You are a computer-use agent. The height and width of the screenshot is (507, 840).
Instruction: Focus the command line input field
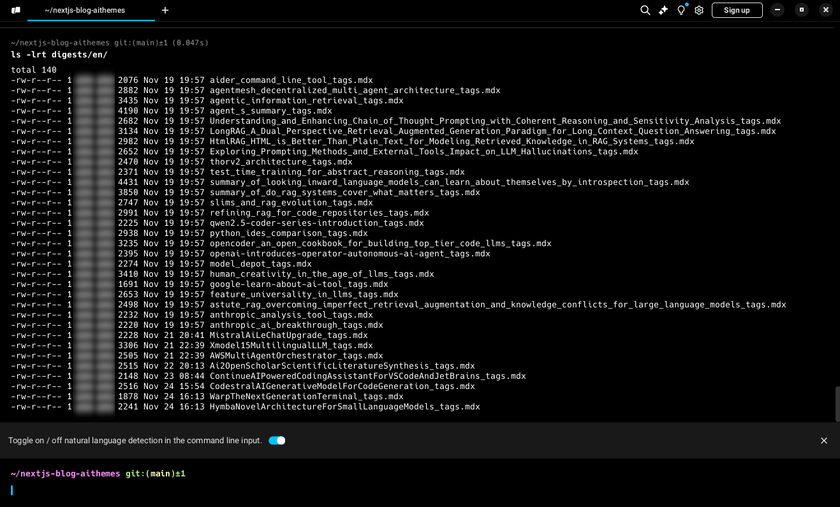tap(420, 490)
